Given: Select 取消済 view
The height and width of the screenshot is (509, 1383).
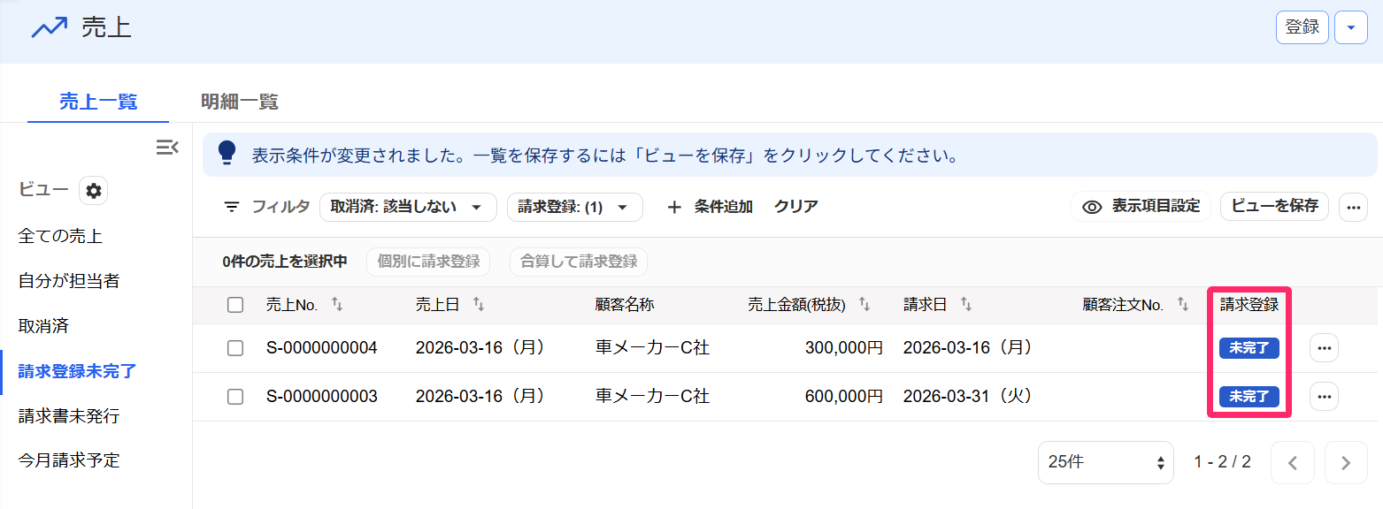Looking at the screenshot, I should point(43,326).
